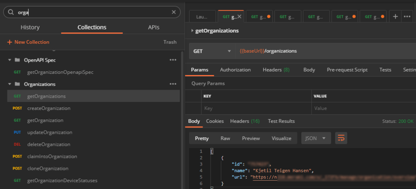Open the JSON format dropdown

tap(316, 138)
